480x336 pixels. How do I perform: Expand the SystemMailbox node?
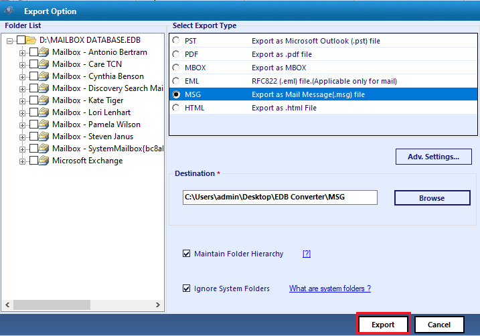click(x=22, y=149)
